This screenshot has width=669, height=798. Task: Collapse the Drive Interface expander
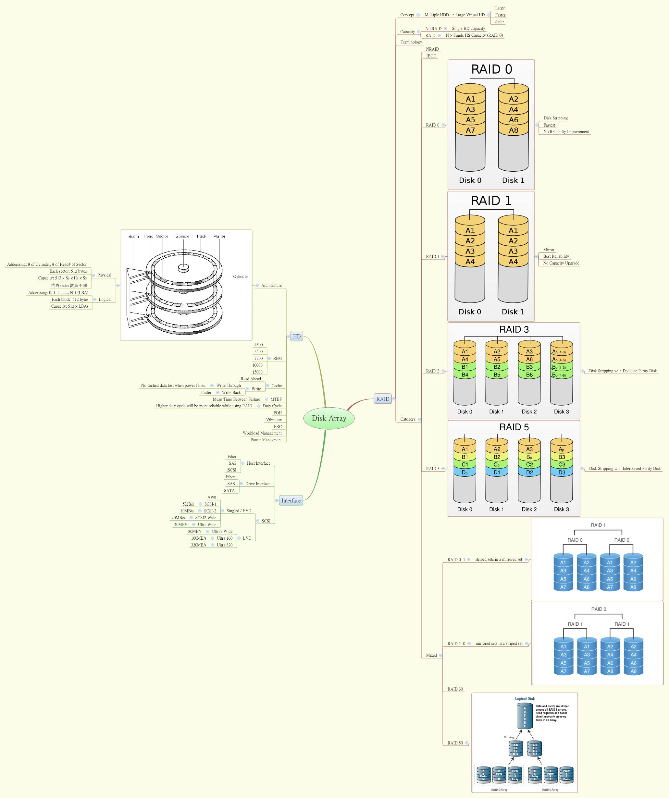point(242,484)
